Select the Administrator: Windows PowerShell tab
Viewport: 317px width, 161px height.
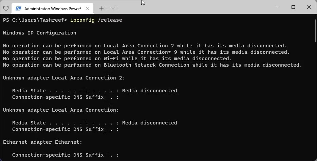click(x=50, y=8)
